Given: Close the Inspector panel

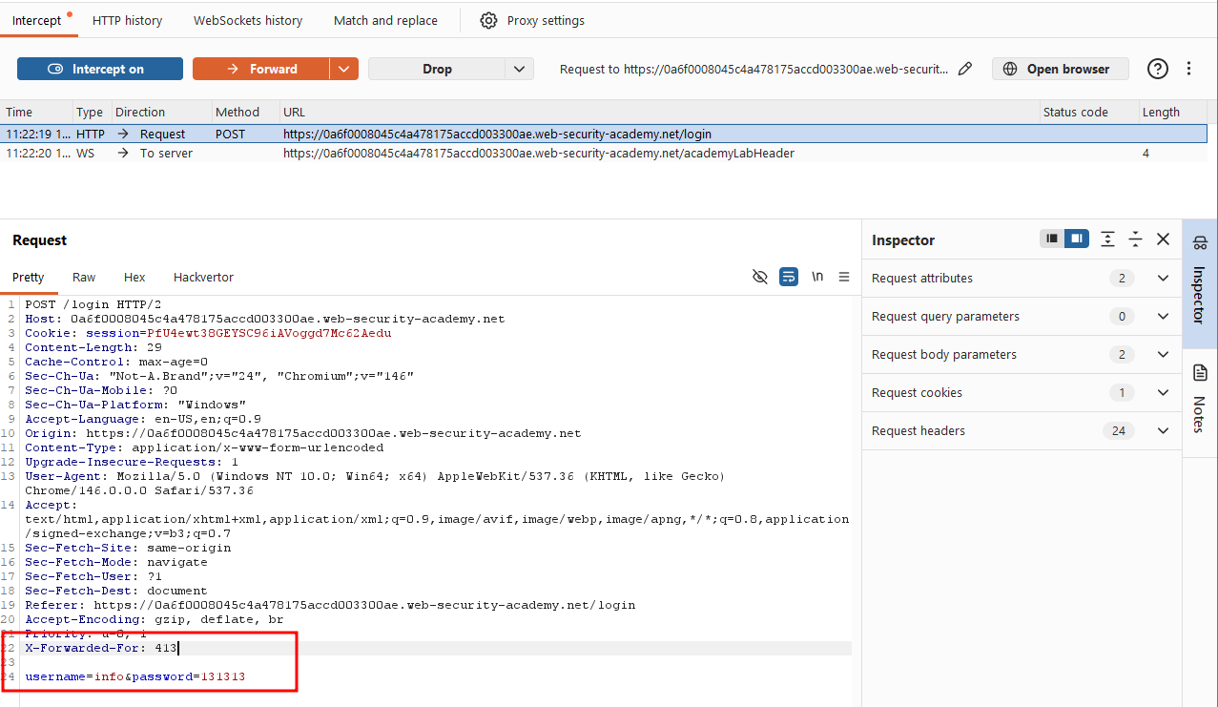Looking at the screenshot, I should click(1163, 239).
